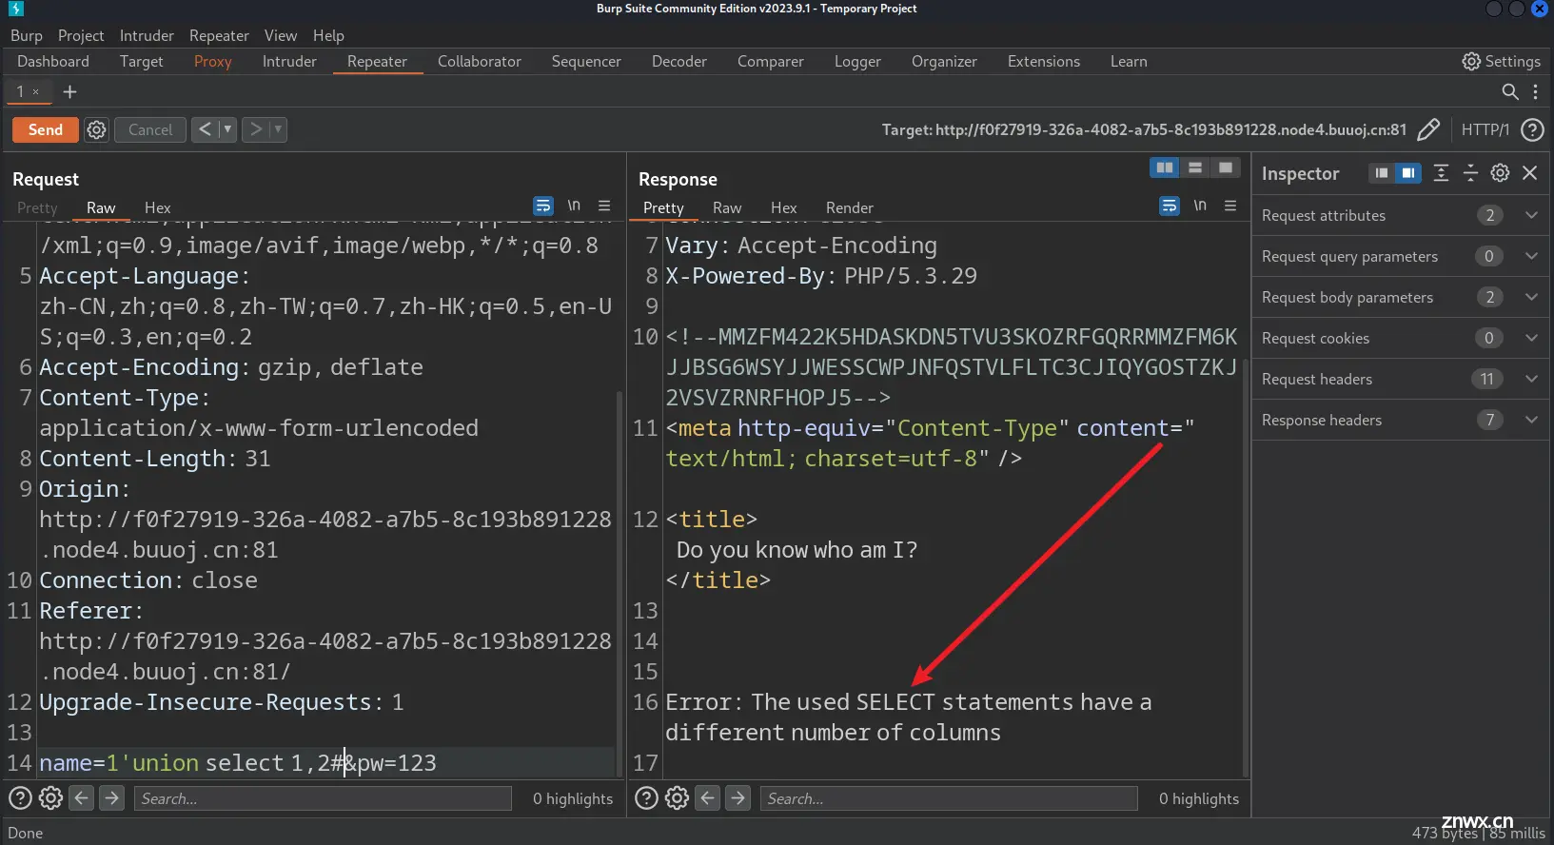Switch to the Extensions tab
The image size is (1554, 845).
coord(1044,61)
